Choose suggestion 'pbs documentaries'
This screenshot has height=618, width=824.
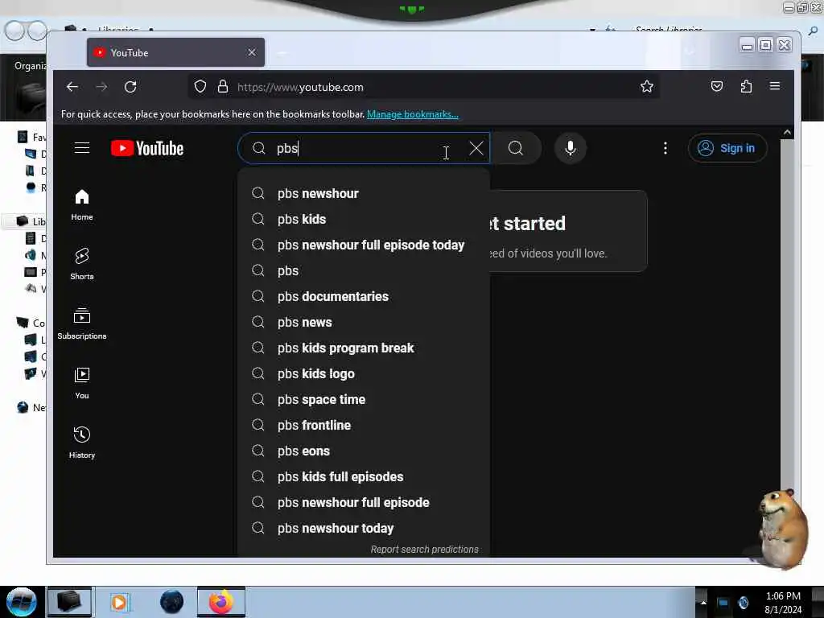pos(364,296)
